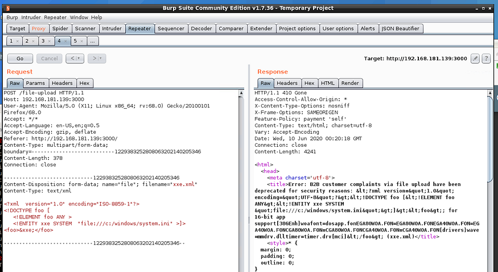The height and width of the screenshot is (272, 498).
Task: Close Repeater tab 5 with its x
Action: point(81,41)
